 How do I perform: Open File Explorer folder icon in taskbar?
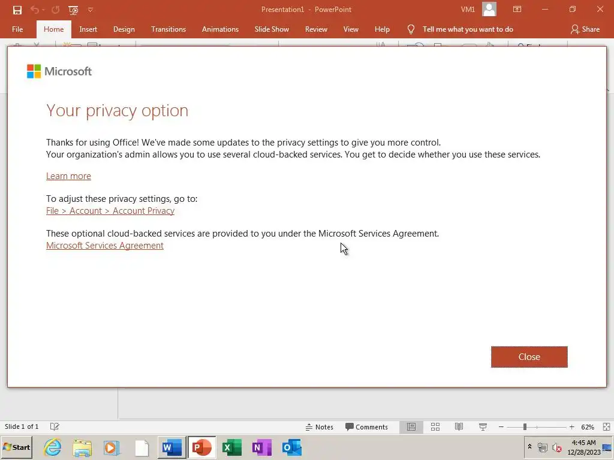tap(82, 447)
